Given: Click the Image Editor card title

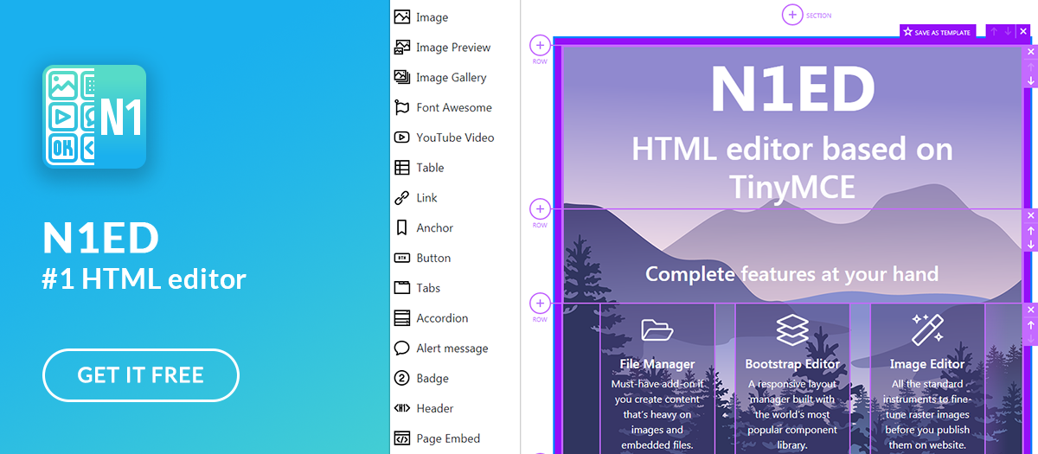Looking at the screenshot, I should click(x=927, y=364).
